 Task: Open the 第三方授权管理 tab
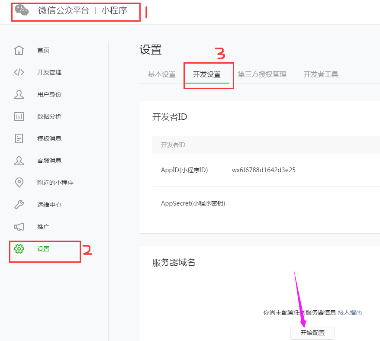[x=262, y=74]
